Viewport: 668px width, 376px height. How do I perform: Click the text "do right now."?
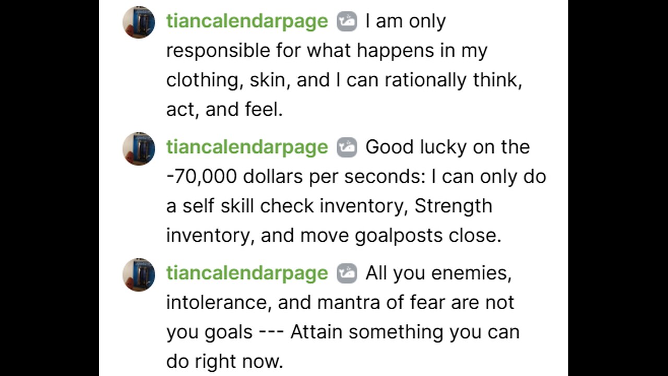click(224, 361)
